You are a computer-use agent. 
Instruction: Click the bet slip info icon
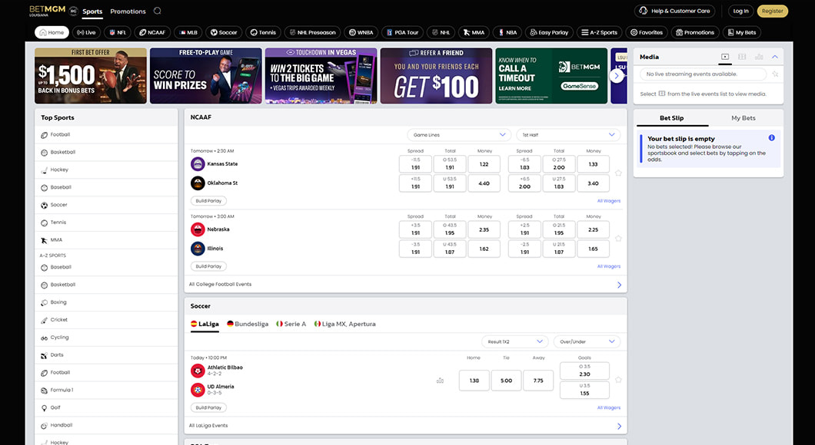click(x=771, y=138)
